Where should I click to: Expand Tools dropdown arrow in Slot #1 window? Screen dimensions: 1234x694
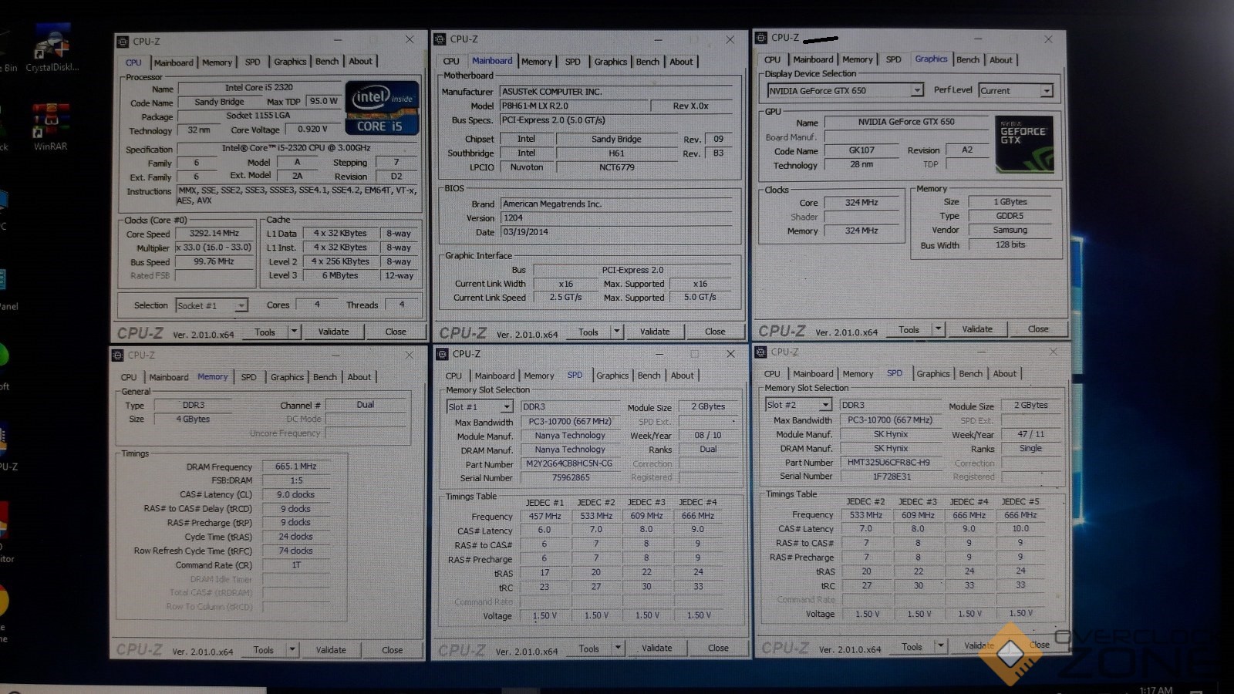(x=618, y=649)
